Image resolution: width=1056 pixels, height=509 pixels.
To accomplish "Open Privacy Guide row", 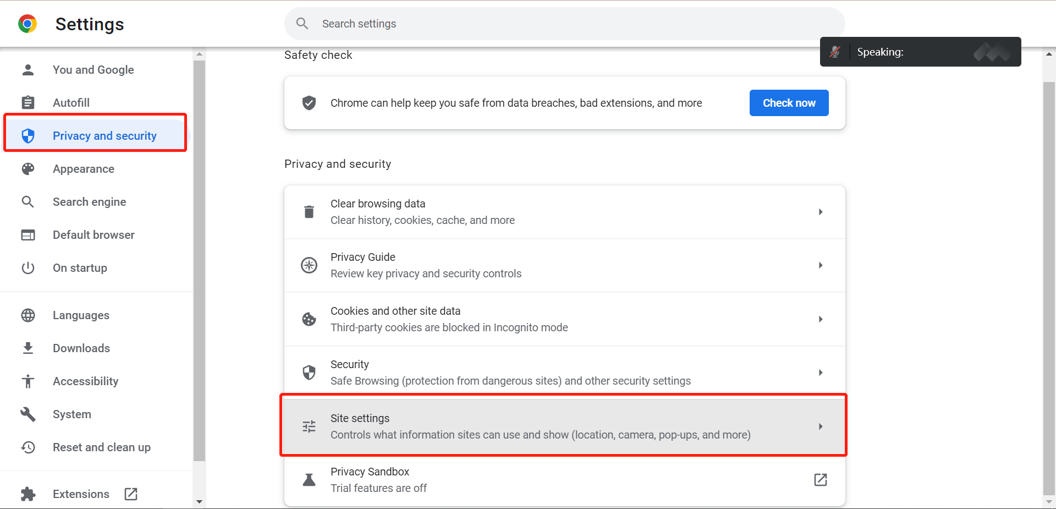I will click(x=564, y=265).
